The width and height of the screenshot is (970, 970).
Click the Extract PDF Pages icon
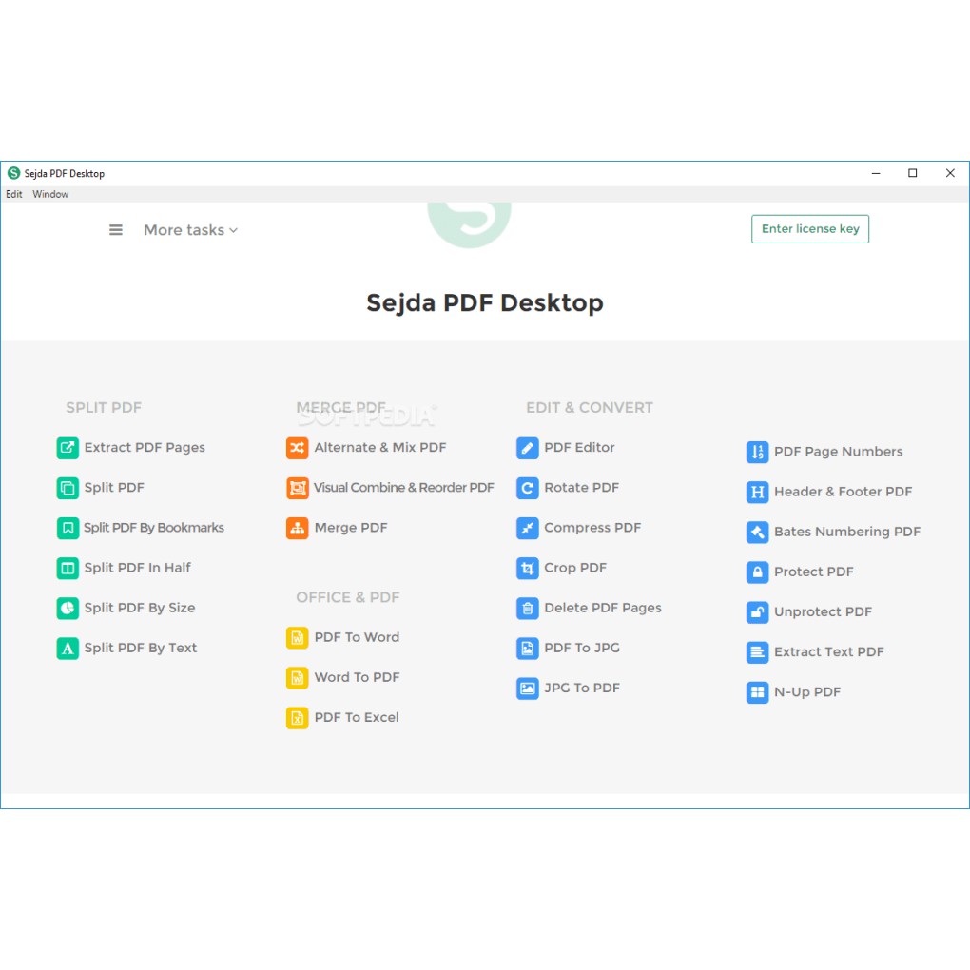(x=68, y=448)
